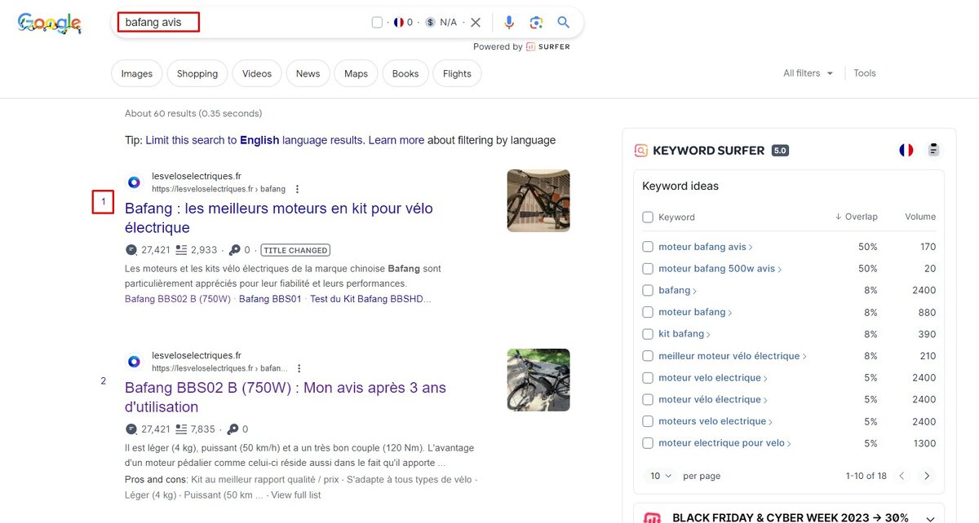Open 'Test du Kit Bafang BBSHD' sitelink

pyautogui.click(x=370, y=299)
